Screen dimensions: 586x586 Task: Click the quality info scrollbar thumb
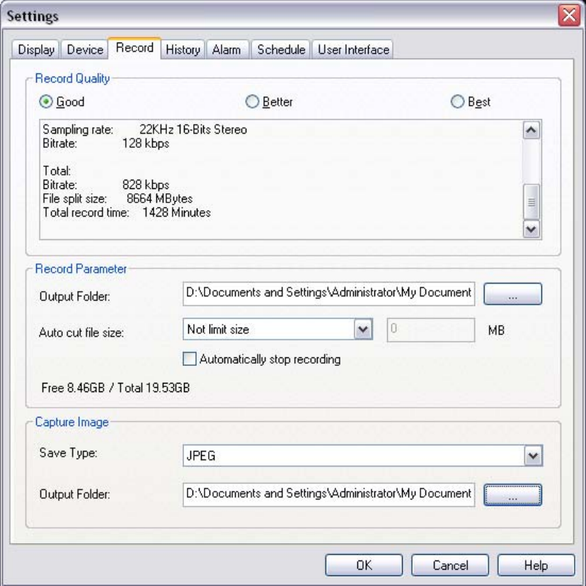pyautogui.click(x=532, y=202)
